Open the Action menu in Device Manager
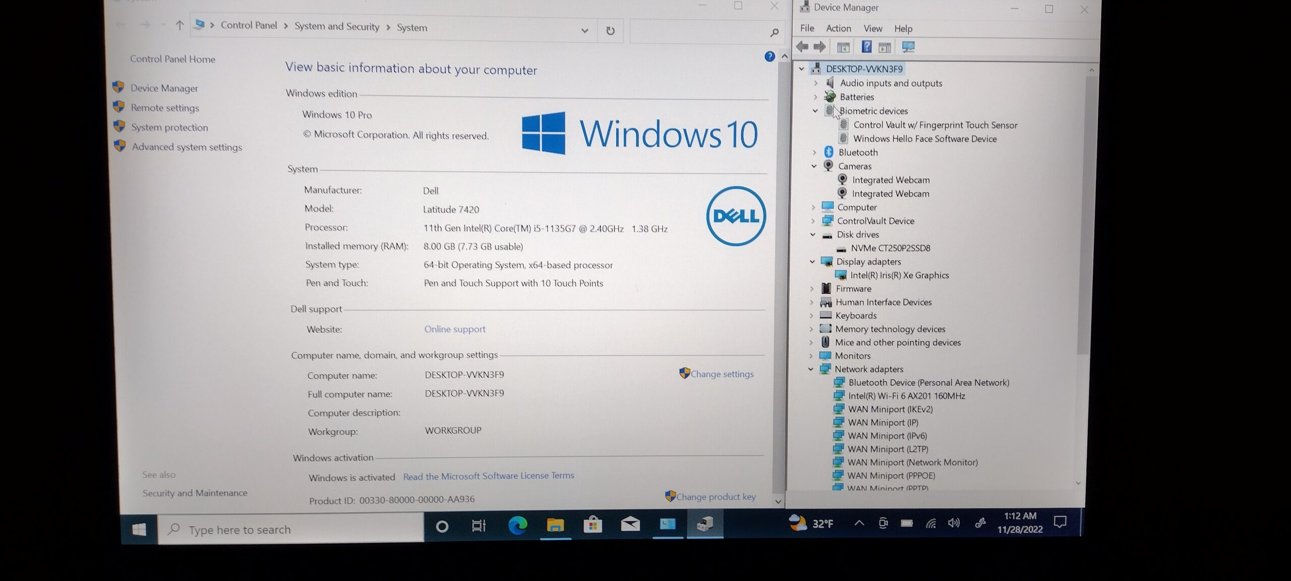 click(x=838, y=28)
